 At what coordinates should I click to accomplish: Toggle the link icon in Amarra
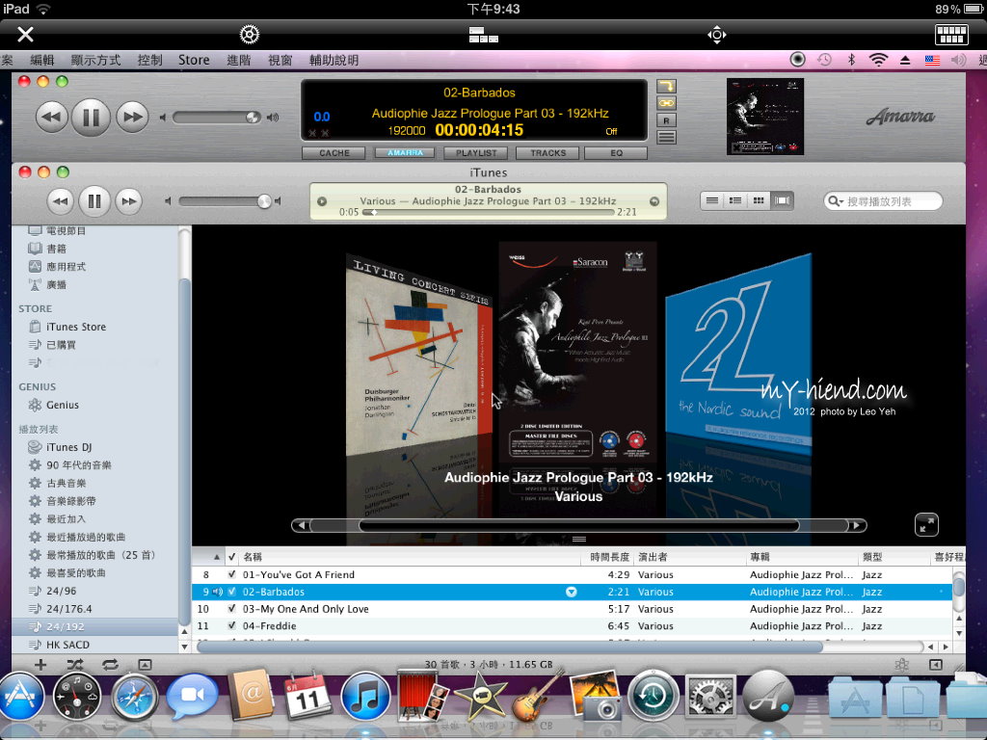tap(666, 103)
